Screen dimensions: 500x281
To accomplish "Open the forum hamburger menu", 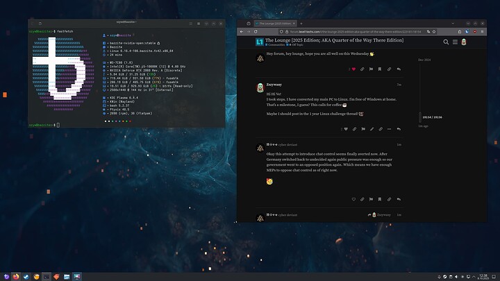I will 456,42.
